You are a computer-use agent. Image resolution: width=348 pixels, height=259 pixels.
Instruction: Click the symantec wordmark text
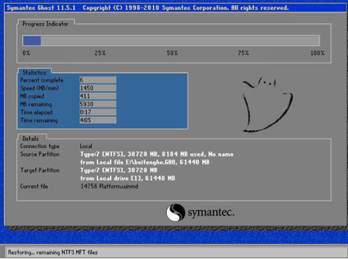click(211, 213)
